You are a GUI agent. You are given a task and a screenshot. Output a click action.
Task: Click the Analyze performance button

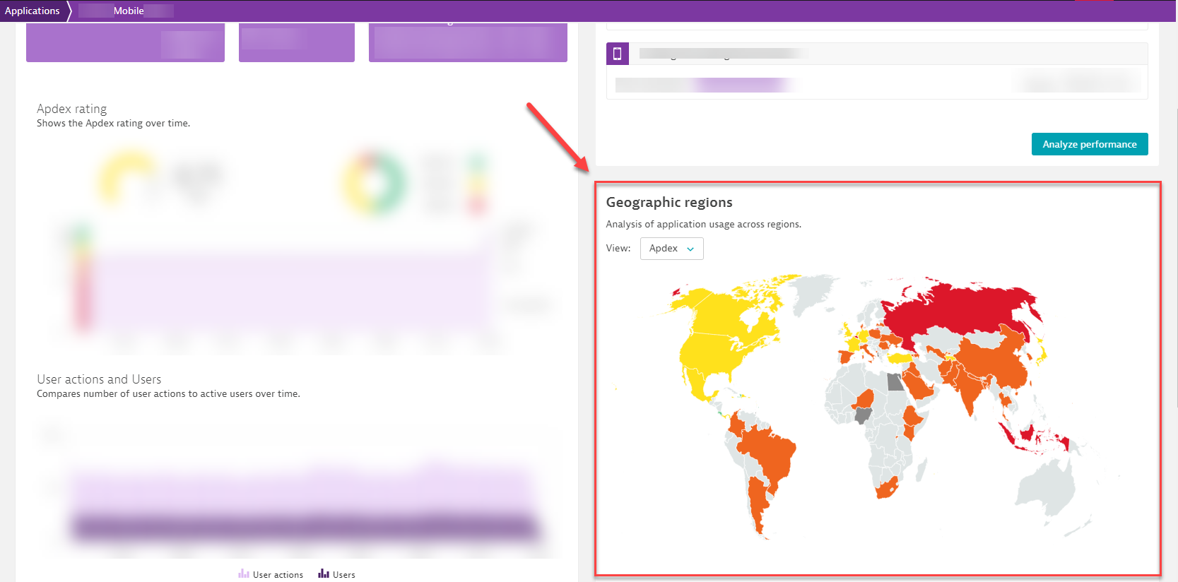click(x=1089, y=144)
